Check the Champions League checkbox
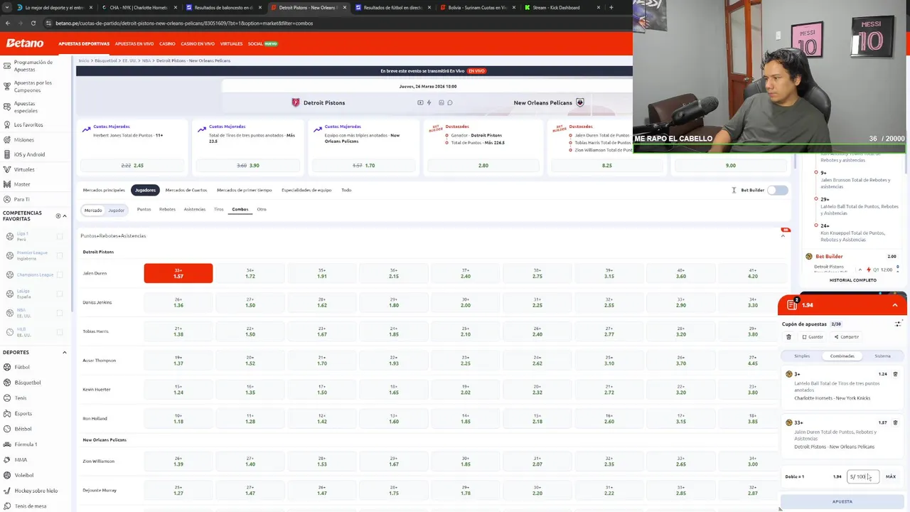 [x=60, y=274]
